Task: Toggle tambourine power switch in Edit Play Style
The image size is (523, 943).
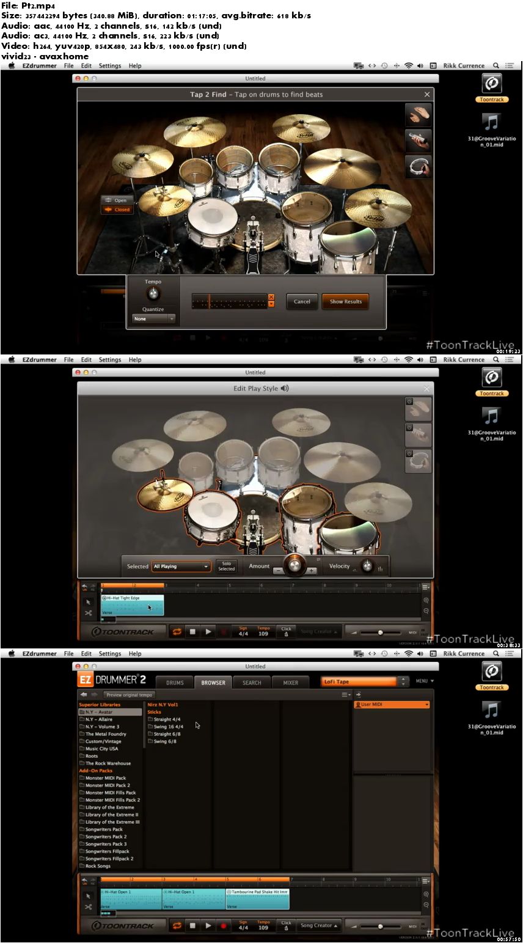Action: (409, 453)
